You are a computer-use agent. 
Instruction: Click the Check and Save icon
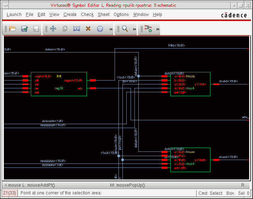[x=24, y=29]
